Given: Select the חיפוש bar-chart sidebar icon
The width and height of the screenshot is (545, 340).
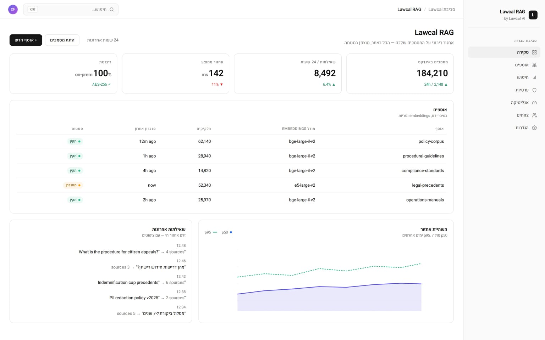Looking at the screenshot, I should (x=534, y=78).
